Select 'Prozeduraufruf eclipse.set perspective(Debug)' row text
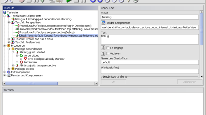Image resolution: width=206 pixels, height=115 pixels. coord(47,32)
